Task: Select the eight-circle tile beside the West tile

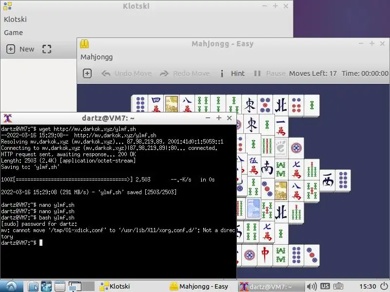Action: point(343,181)
